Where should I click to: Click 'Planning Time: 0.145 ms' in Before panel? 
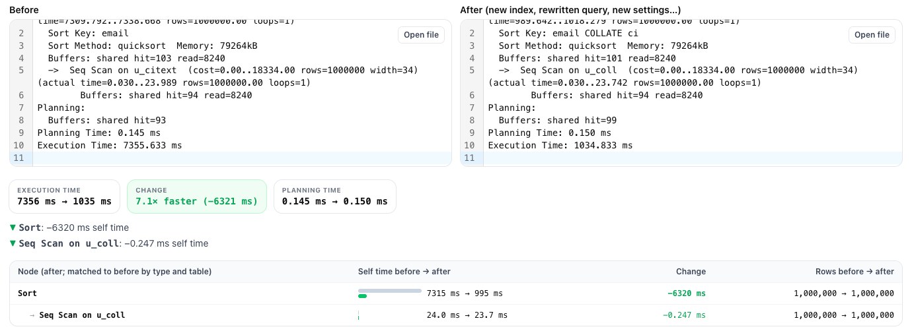click(98, 133)
